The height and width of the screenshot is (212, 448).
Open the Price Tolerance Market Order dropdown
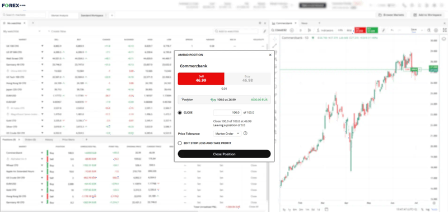click(x=227, y=133)
